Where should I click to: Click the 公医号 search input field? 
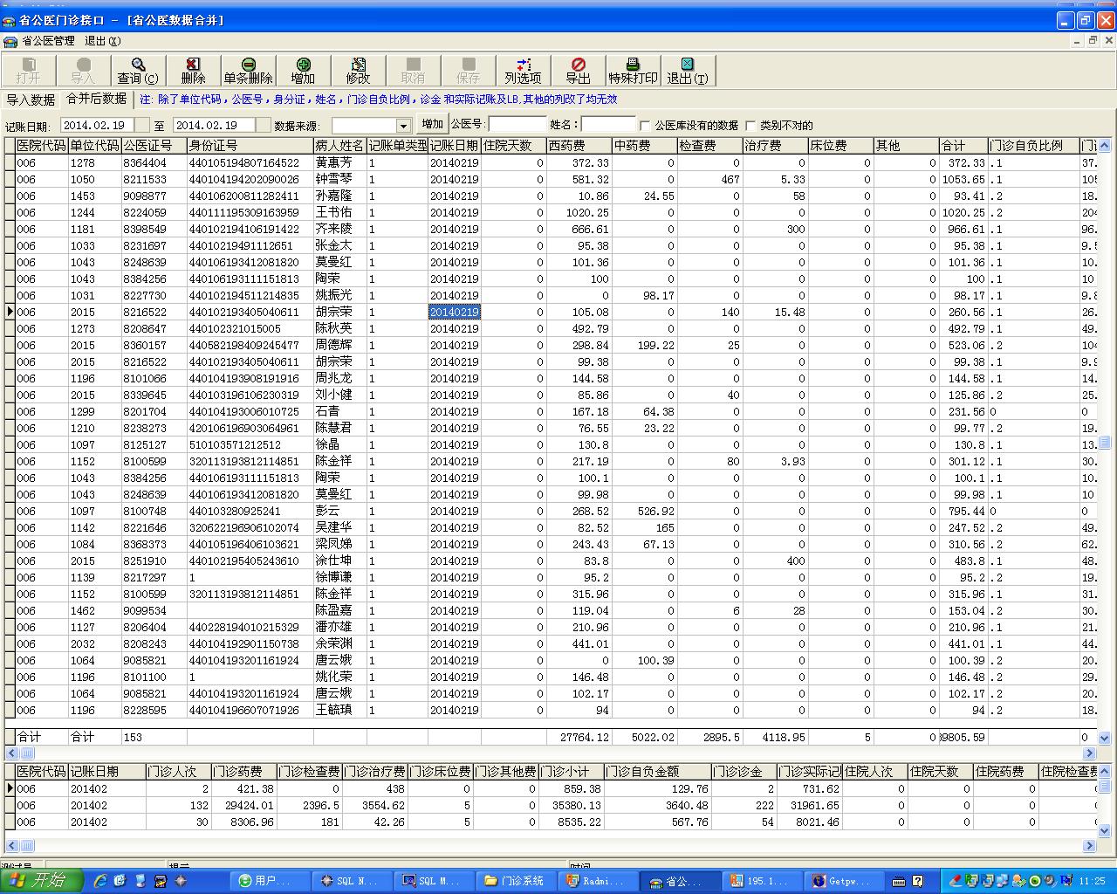(x=517, y=125)
